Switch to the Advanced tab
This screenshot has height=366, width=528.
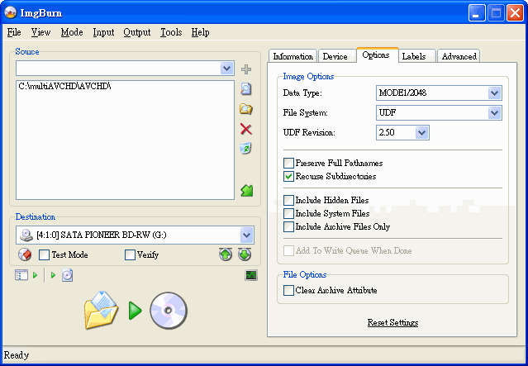[x=459, y=56]
